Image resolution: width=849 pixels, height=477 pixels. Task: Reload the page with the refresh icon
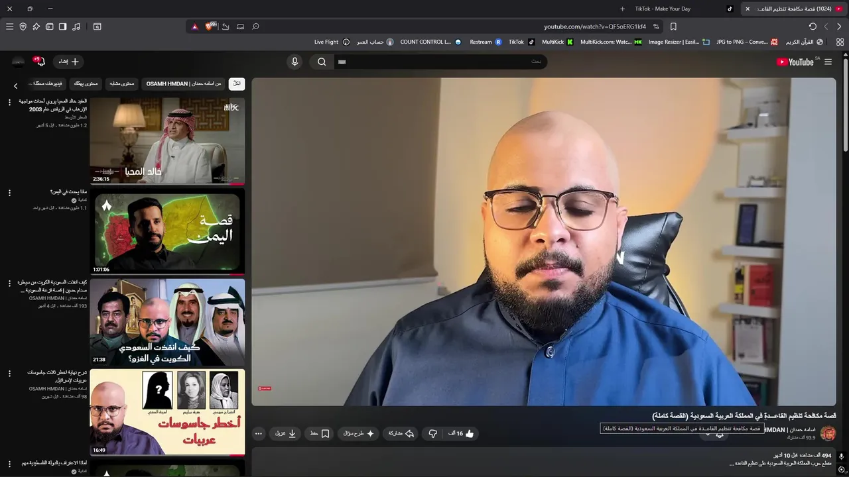(x=813, y=26)
